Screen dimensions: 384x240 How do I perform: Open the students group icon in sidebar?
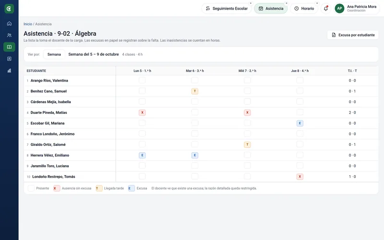9,35
